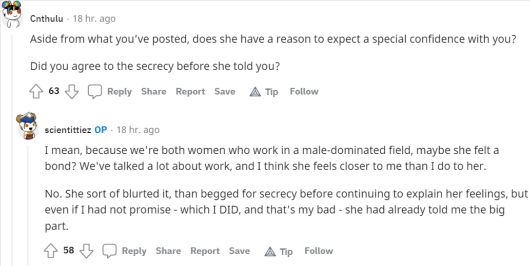The width and height of the screenshot is (530, 266).
Task: Save scientittiez's reply
Action: (x=239, y=251)
